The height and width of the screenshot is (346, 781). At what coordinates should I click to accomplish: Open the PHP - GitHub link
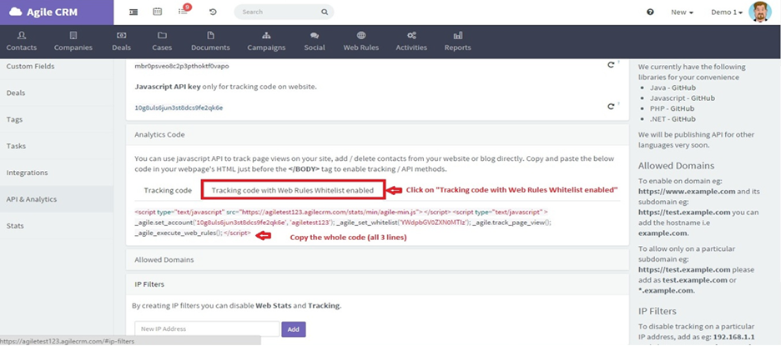[673, 108]
